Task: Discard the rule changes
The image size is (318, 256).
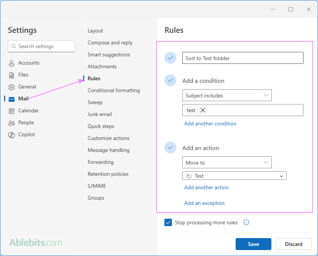Action: (x=293, y=244)
